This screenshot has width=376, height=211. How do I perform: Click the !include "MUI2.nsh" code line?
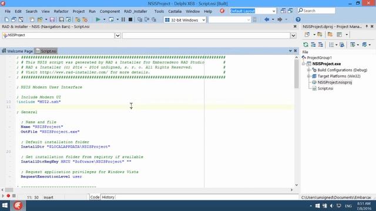coord(39,101)
